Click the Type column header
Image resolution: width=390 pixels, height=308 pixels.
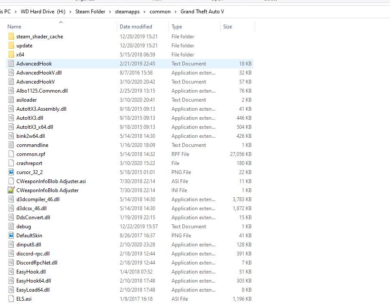coord(177,27)
